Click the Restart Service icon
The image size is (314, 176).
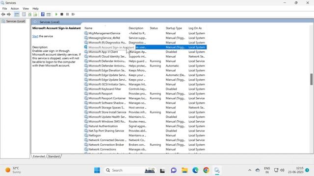pyautogui.click(x=73, y=14)
